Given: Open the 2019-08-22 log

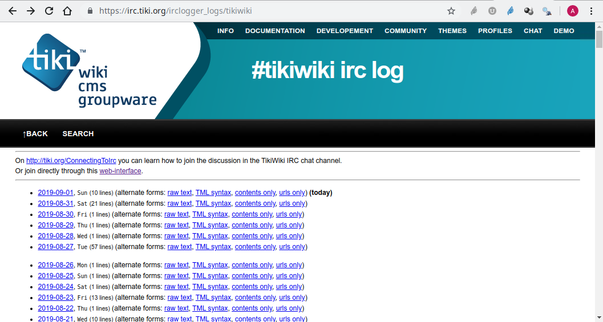Looking at the screenshot, I should (x=55, y=308).
